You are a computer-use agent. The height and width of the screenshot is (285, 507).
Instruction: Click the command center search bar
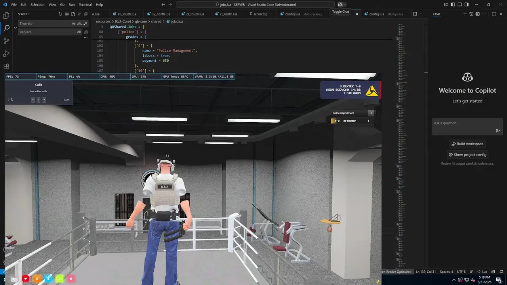coord(255,4)
